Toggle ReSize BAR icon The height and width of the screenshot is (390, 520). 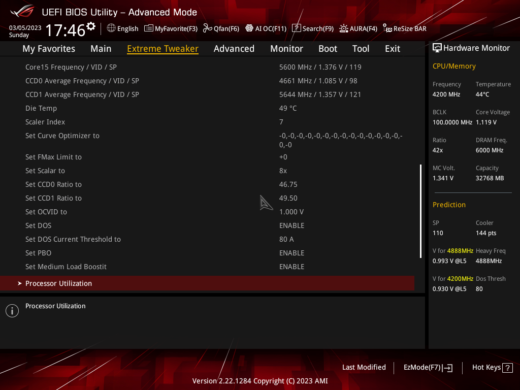pos(387,28)
